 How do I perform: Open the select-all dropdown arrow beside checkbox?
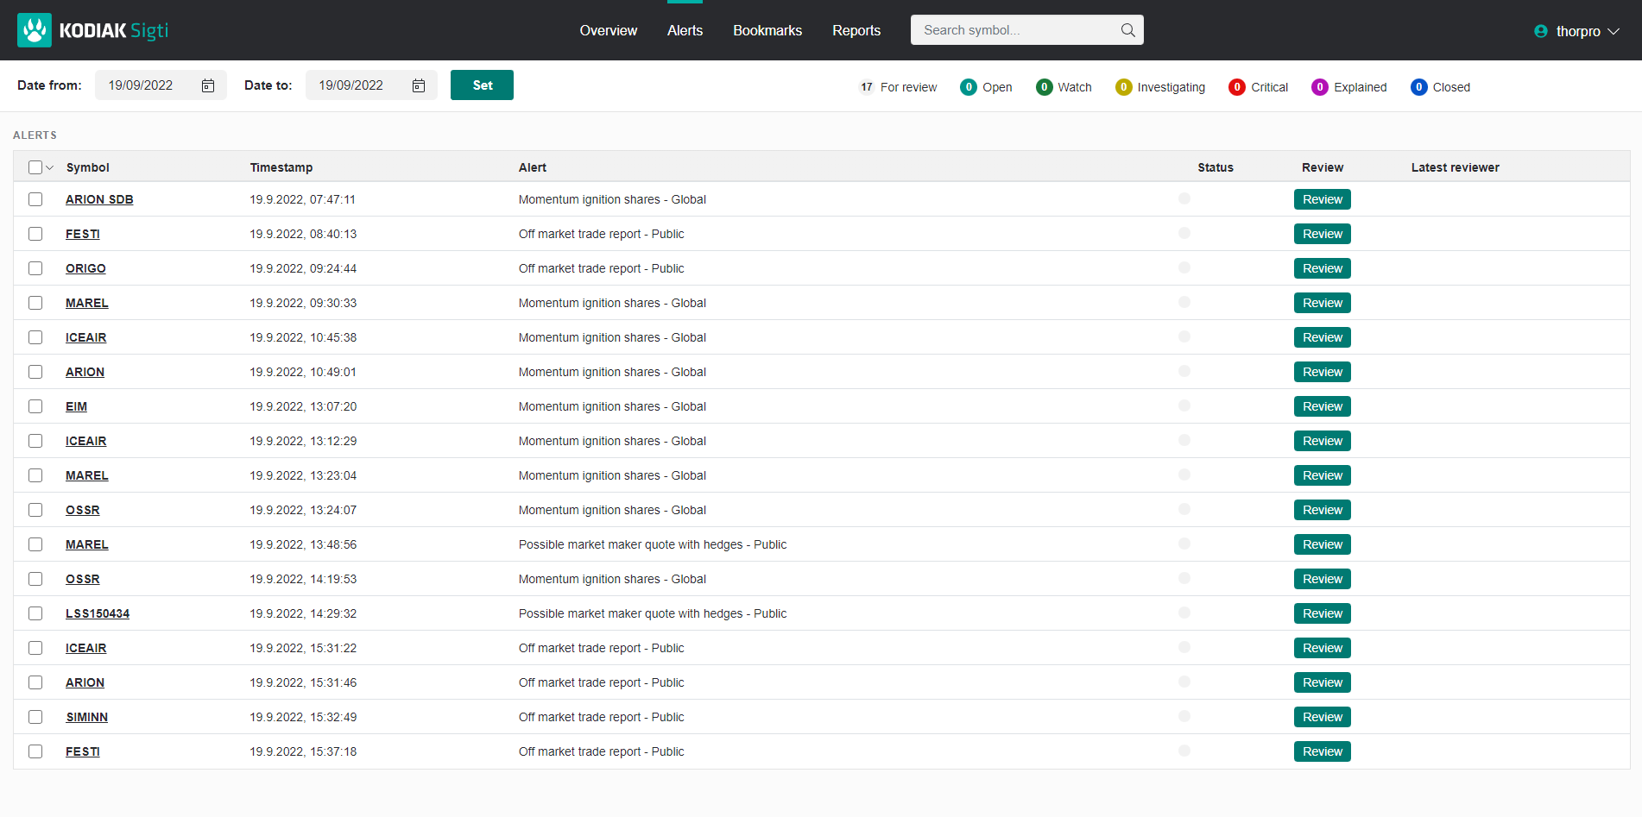tap(50, 167)
